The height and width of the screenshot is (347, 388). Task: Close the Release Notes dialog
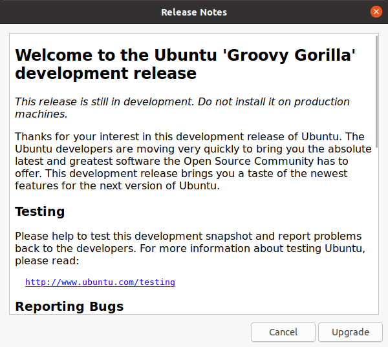click(376, 12)
